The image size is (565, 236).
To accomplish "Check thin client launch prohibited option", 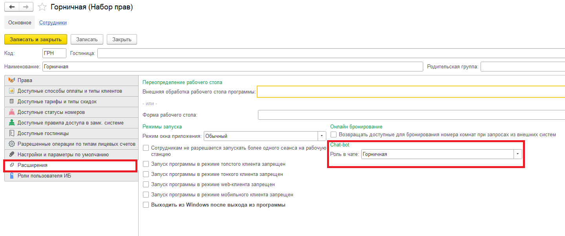I will (x=146, y=174).
